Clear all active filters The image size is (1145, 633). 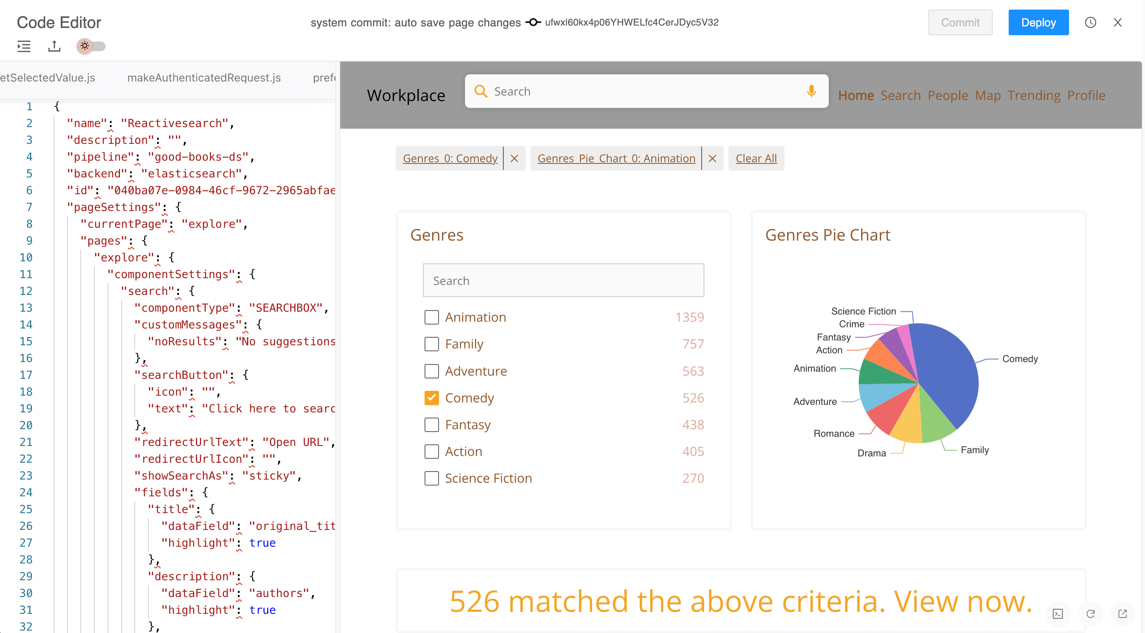coord(756,158)
